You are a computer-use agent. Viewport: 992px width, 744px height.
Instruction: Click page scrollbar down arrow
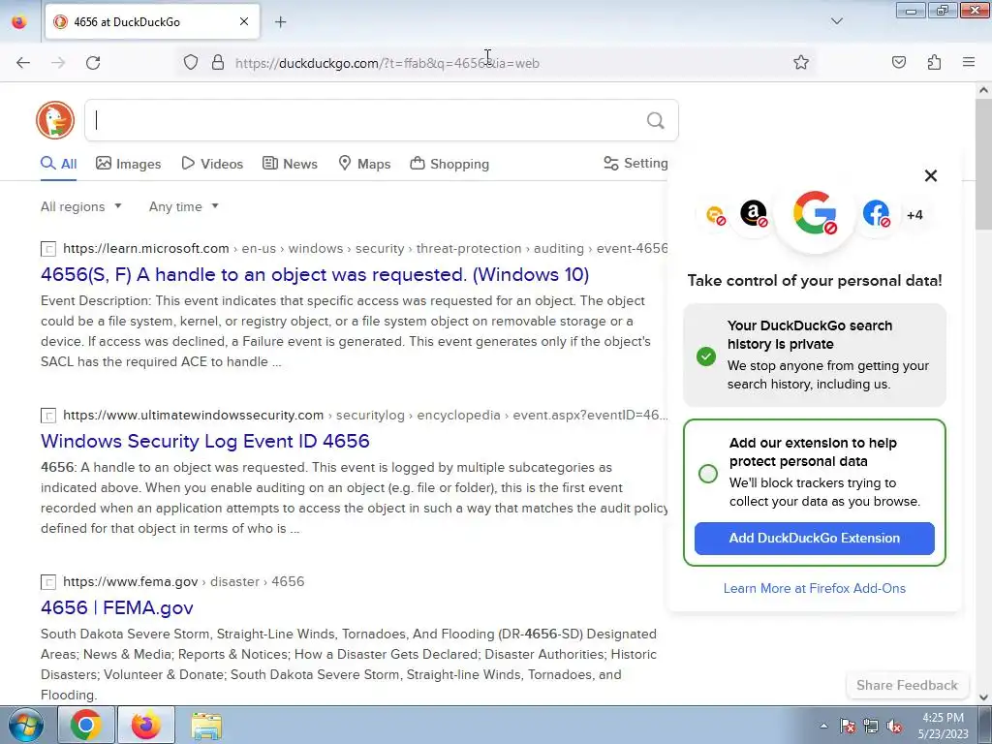tap(984, 697)
